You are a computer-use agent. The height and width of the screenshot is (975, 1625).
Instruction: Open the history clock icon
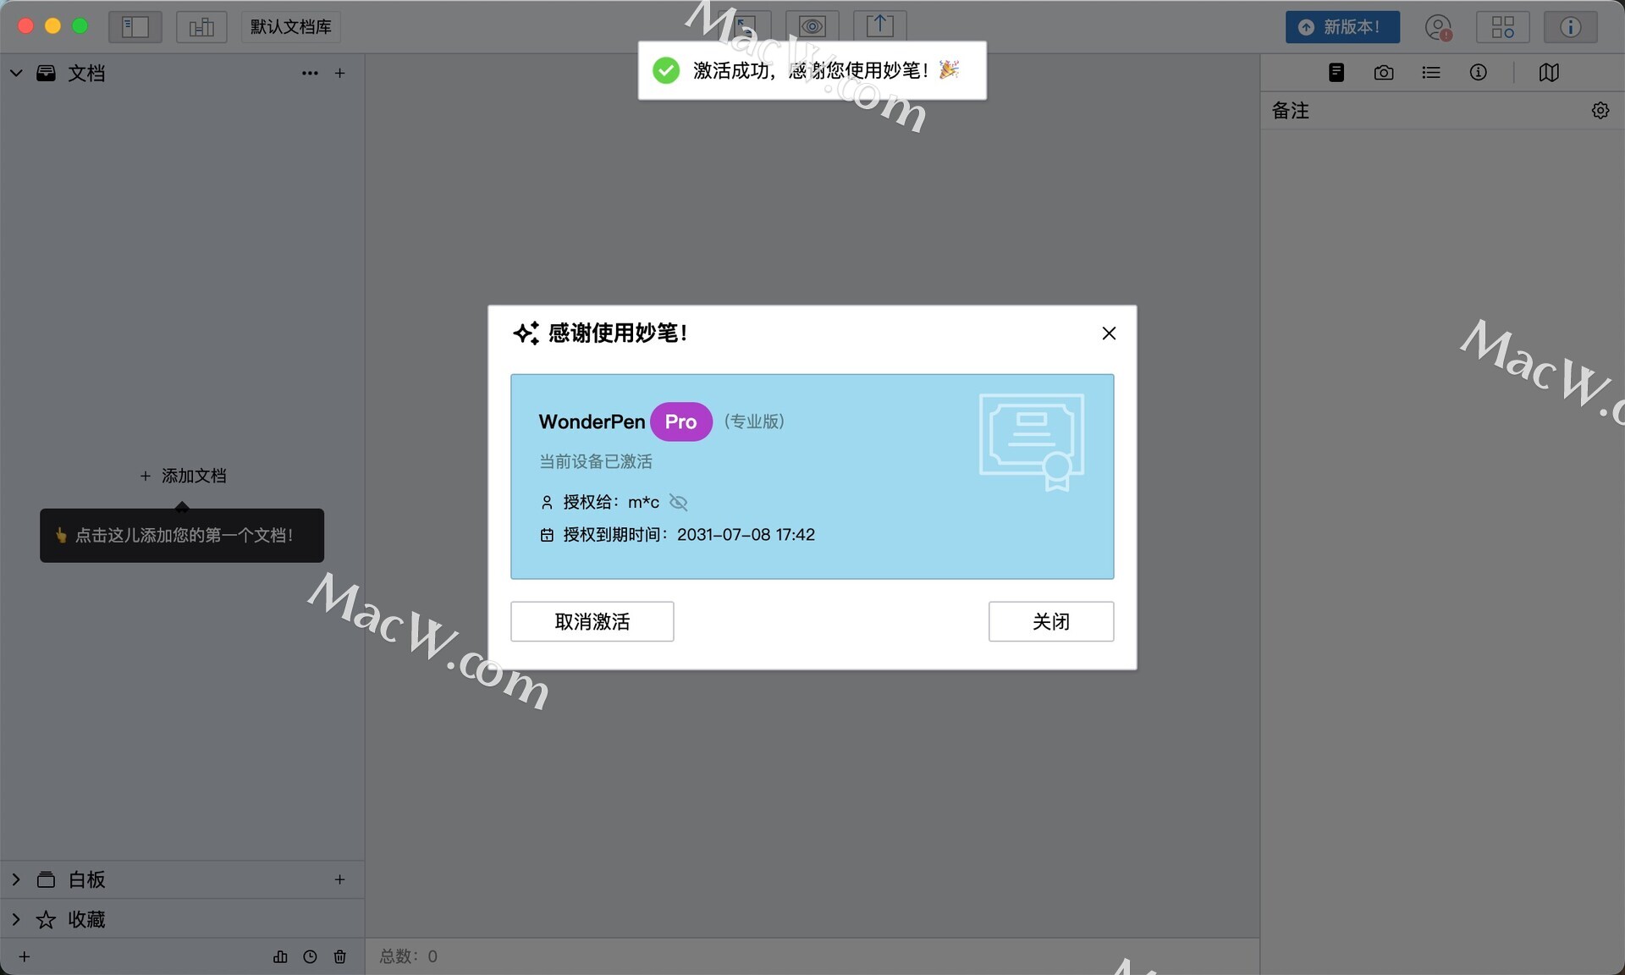(x=310, y=956)
